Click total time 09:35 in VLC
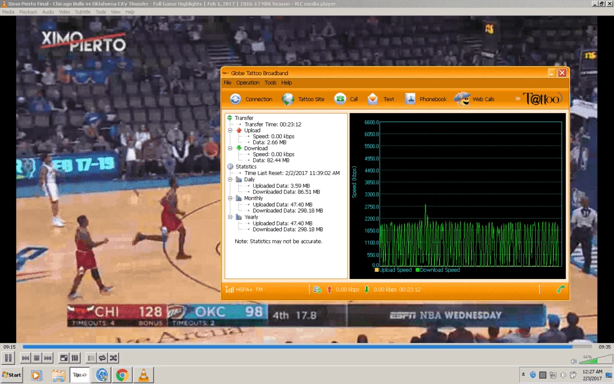Viewport: 614px width, 384px height. point(605,347)
